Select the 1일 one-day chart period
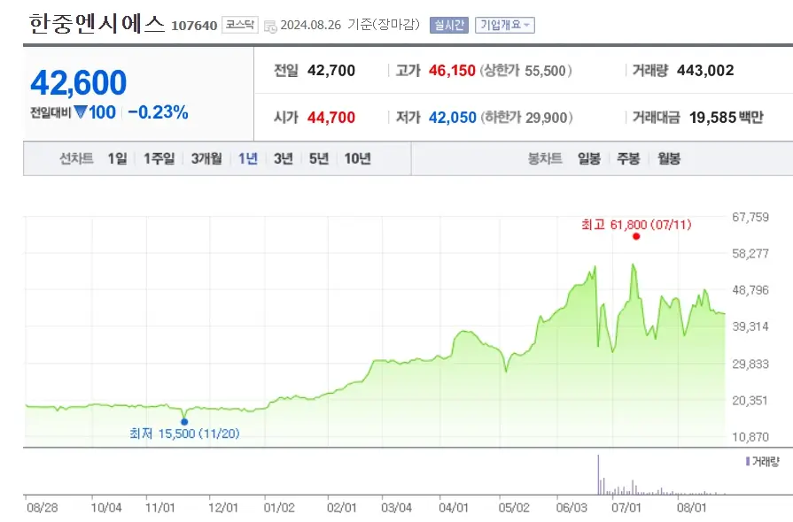The height and width of the screenshot is (522, 793). tap(114, 159)
